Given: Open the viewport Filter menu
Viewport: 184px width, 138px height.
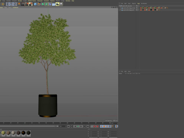Looking at the screenshot, I should click(x=6, y=7).
